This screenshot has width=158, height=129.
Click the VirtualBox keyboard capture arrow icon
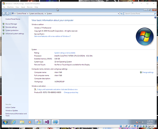(x=146, y=126)
